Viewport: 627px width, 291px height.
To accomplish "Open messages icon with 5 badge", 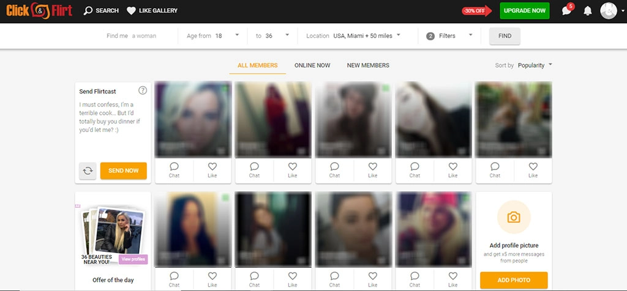I will [x=568, y=10].
